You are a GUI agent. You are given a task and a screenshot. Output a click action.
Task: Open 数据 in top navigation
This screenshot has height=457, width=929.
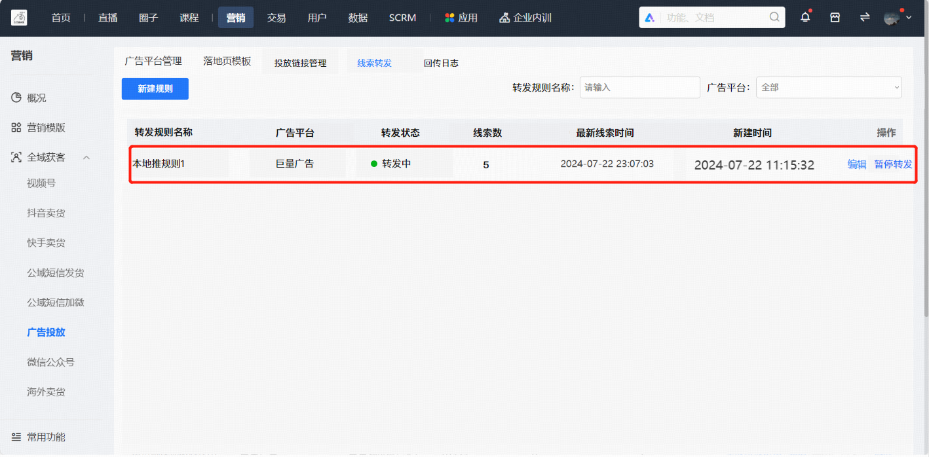358,18
